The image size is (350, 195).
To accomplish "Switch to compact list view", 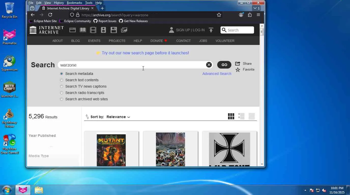I will [x=252, y=116].
